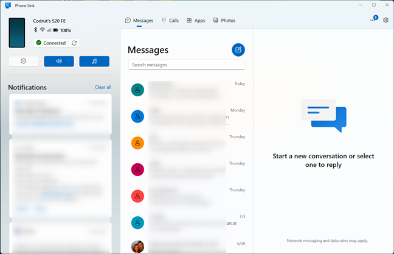394x254 pixels.
Task: Clear all notifications
Action: [103, 87]
